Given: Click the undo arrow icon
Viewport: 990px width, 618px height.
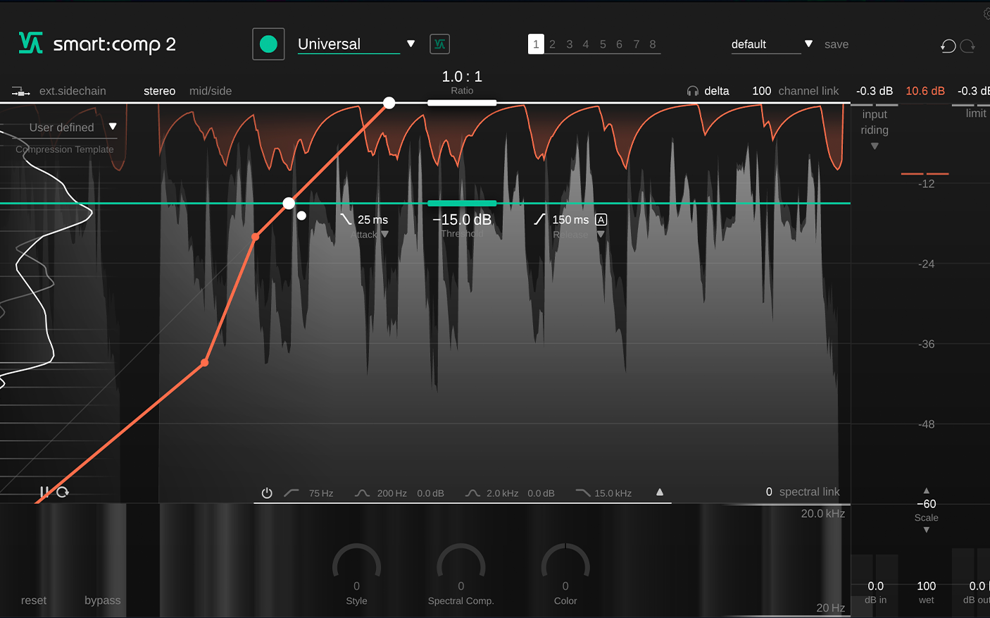Looking at the screenshot, I should [x=948, y=46].
